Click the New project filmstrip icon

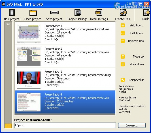point(12,13)
